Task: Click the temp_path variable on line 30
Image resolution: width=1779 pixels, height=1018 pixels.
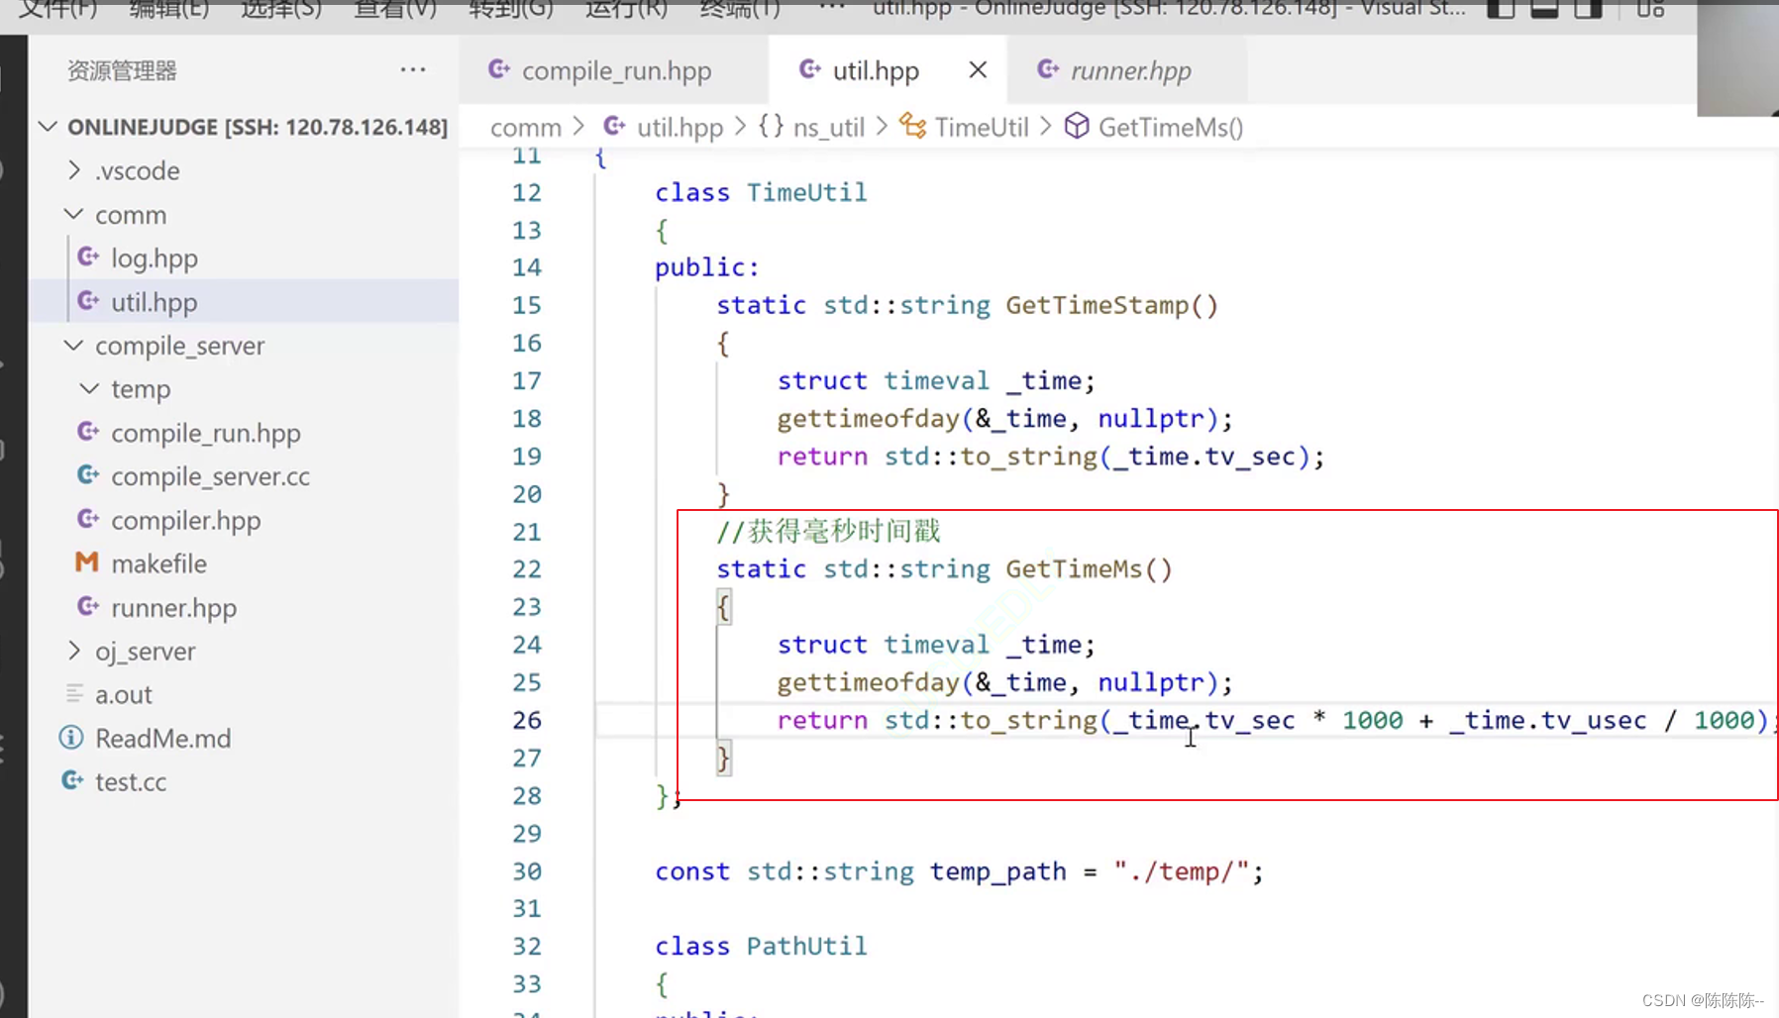Action: pyautogui.click(x=997, y=871)
